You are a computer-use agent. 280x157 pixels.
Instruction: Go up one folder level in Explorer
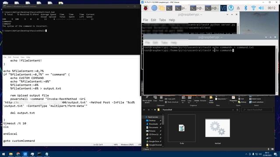click(155, 110)
